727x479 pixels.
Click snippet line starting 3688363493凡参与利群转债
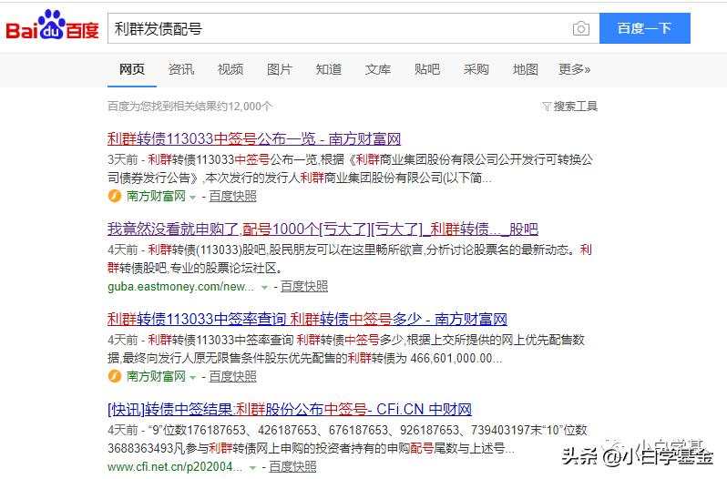pos(311,448)
